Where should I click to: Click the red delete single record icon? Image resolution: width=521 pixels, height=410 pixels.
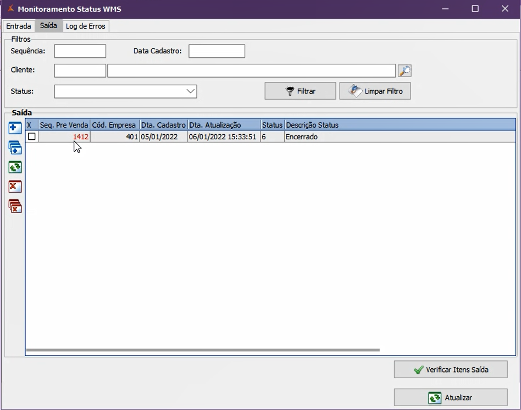(15, 187)
